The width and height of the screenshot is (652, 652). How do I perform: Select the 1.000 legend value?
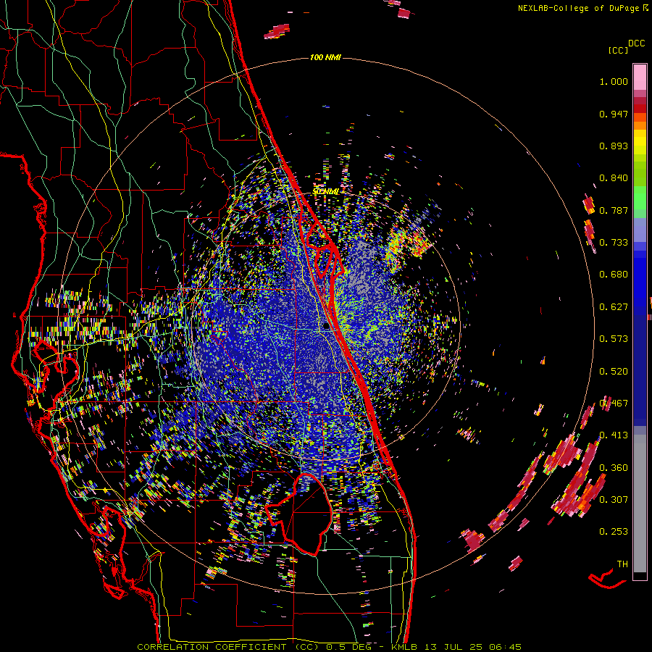pos(614,81)
